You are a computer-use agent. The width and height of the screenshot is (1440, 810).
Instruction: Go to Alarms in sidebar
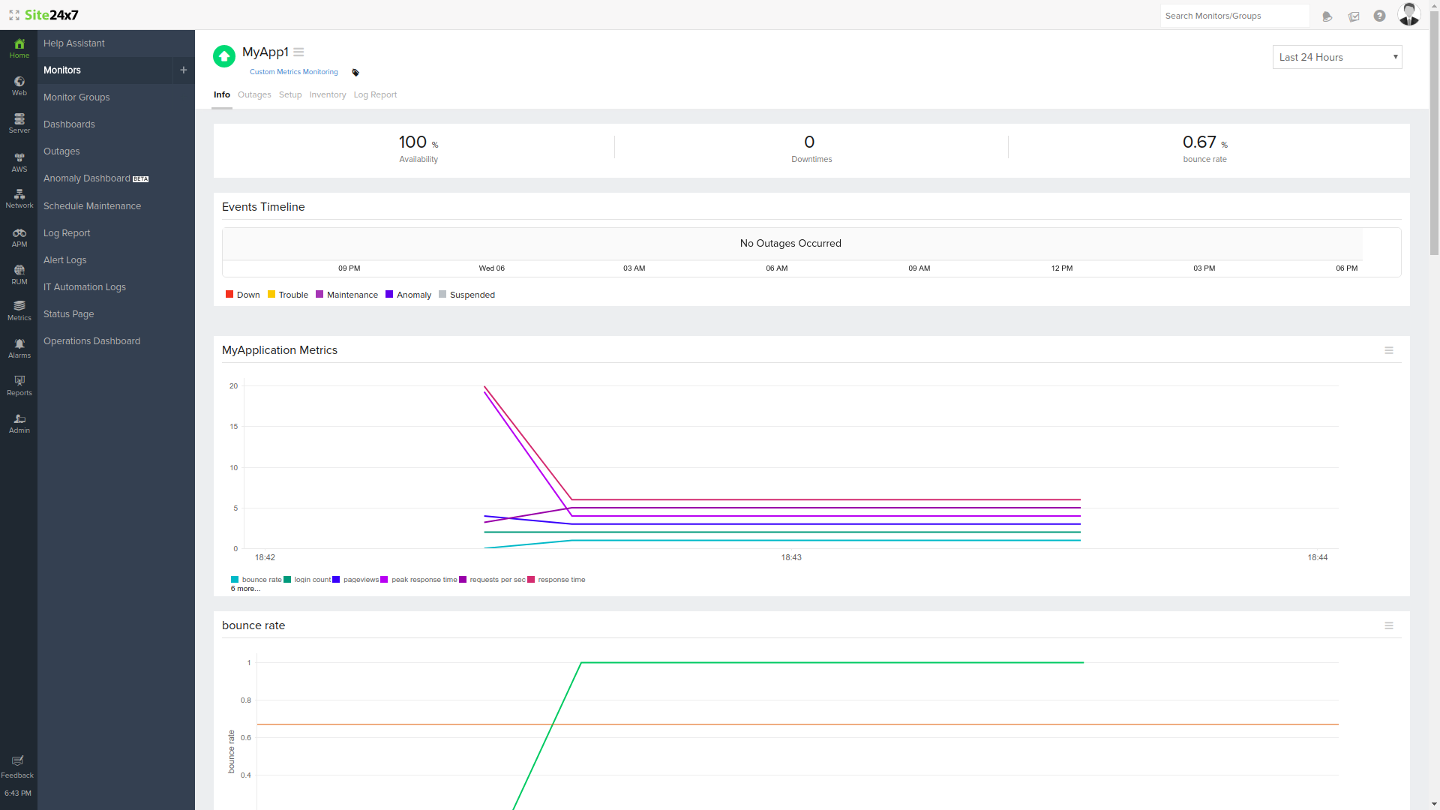[x=19, y=348]
